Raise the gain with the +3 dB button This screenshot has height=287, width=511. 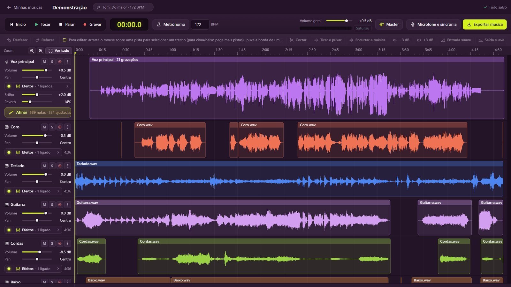point(425,40)
